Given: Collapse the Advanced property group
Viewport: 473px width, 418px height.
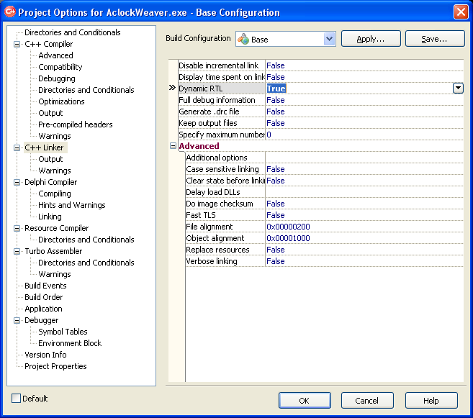Looking at the screenshot, I should point(174,146).
